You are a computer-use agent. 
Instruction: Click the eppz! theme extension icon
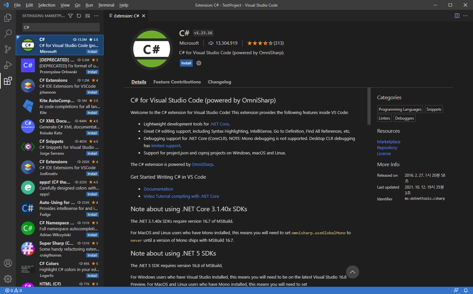click(28, 188)
